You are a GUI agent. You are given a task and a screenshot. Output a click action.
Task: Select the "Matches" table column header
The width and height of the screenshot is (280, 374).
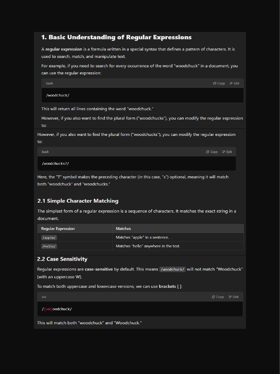click(x=123, y=229)
